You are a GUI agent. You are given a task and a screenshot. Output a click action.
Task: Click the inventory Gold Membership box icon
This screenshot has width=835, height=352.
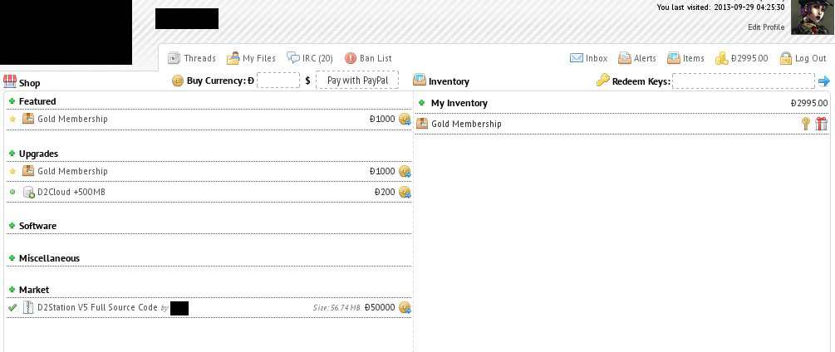(x=422, y=124)
